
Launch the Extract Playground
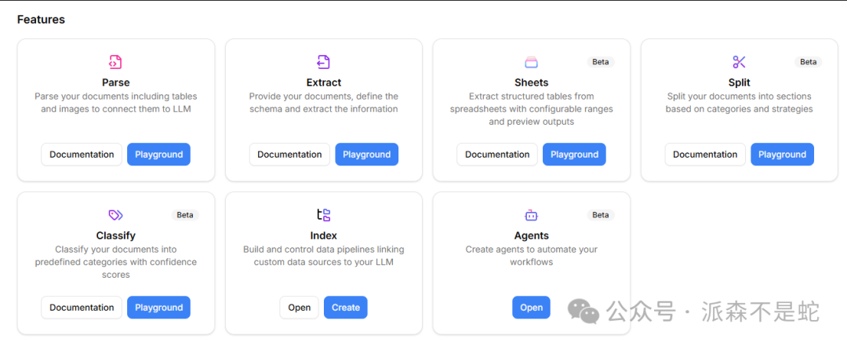click(x=366, y=155)
